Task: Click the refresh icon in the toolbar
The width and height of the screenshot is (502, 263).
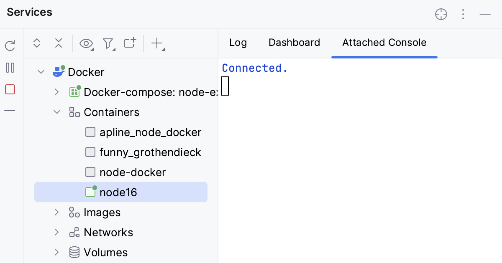Action: click(x=10, y=46)
